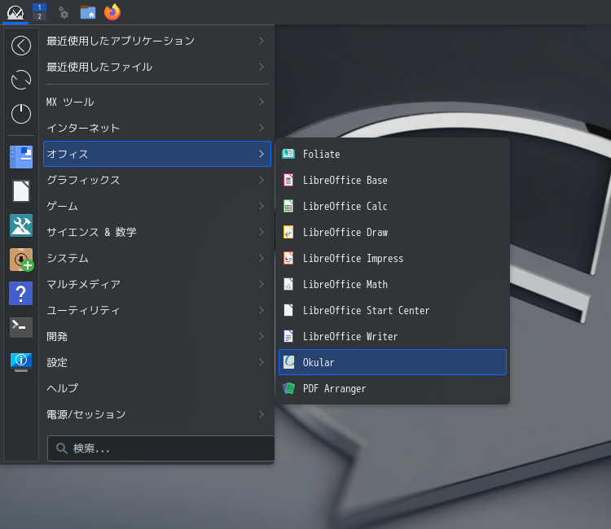Click the LibreOffice Base text label

click(x=345, y=180)
